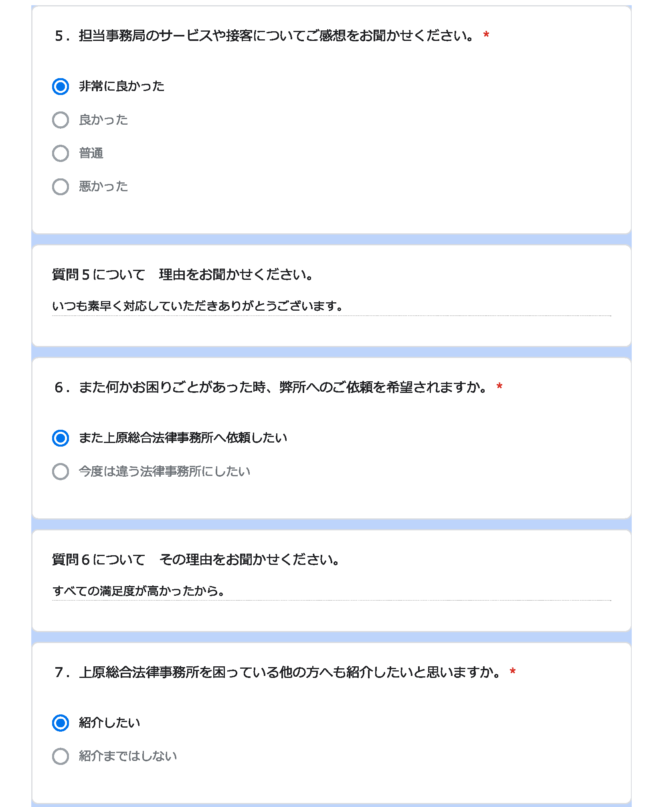
Task: Click question 5 heading about 担当事務局のサービス
Action: 265,36
